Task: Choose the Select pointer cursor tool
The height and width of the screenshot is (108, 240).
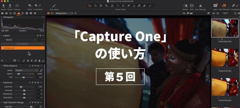Action: tap(90, 6)
